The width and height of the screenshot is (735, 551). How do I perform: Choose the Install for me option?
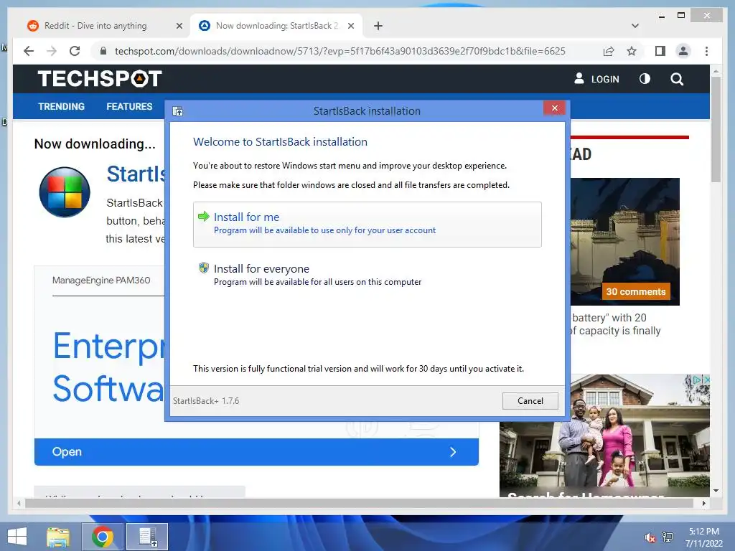[367, 224]
